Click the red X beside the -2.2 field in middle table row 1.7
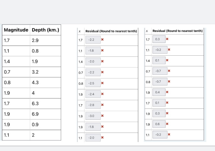The width and height of the screenshot is (215, 151). 102,39
